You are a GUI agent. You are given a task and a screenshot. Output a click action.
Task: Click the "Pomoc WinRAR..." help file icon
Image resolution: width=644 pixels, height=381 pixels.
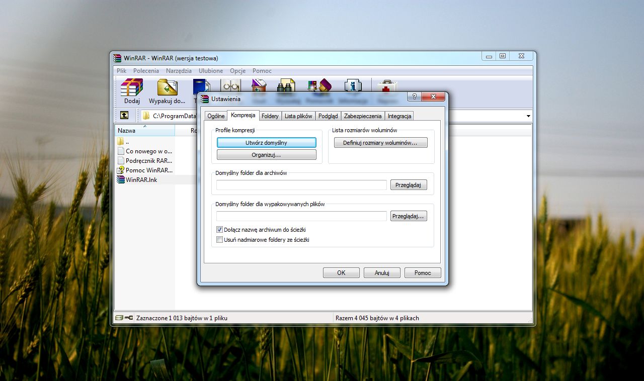(x=120, y=170)
